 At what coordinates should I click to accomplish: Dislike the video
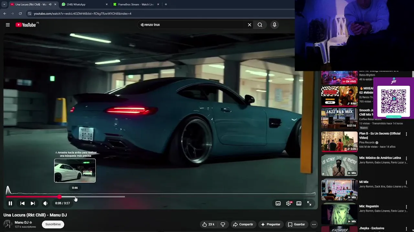point(223,224)
